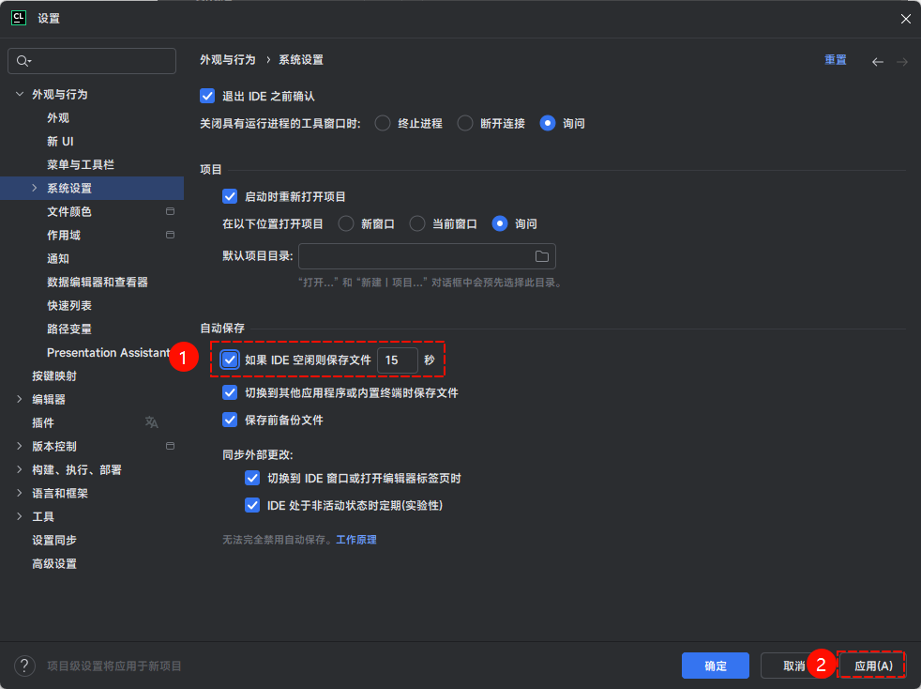Viewport: 921px width, 689px height.
Task: Click the 工作原理 link
Action: (356, 540)
